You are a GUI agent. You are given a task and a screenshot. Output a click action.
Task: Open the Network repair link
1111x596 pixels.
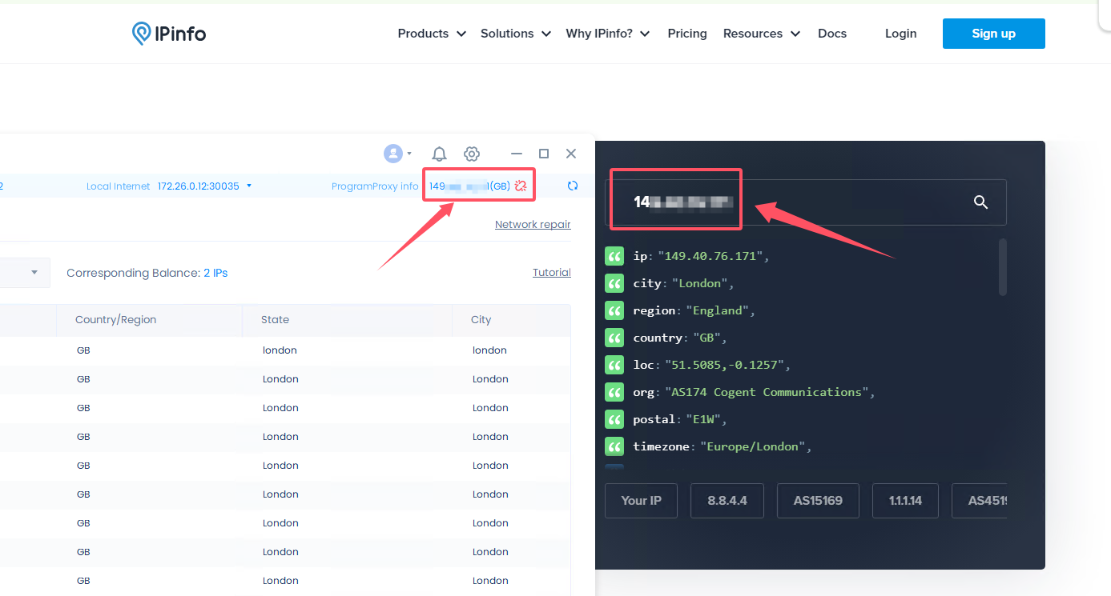pos(533,225)
